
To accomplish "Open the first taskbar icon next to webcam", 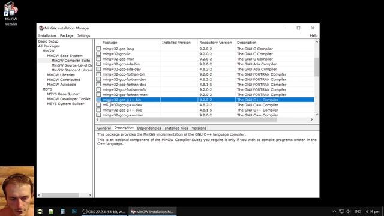I will (40, 211).
